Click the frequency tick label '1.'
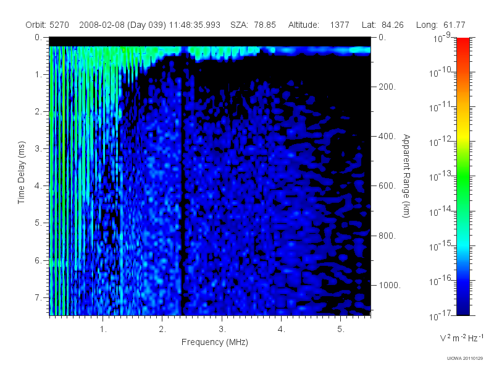Screen dimensions: 494x371 [103, 330]
